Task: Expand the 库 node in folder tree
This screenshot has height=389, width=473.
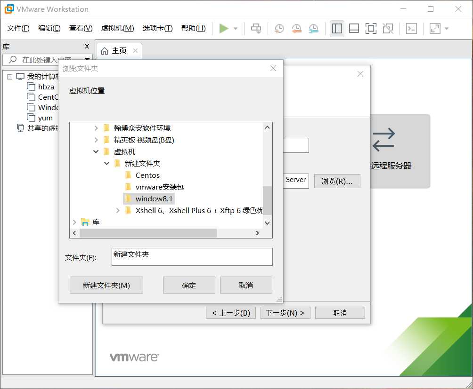Action: pyautogui.click(x=74, y=222)
